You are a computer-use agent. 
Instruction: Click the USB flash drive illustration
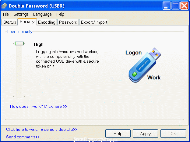(x=145, y=65)
